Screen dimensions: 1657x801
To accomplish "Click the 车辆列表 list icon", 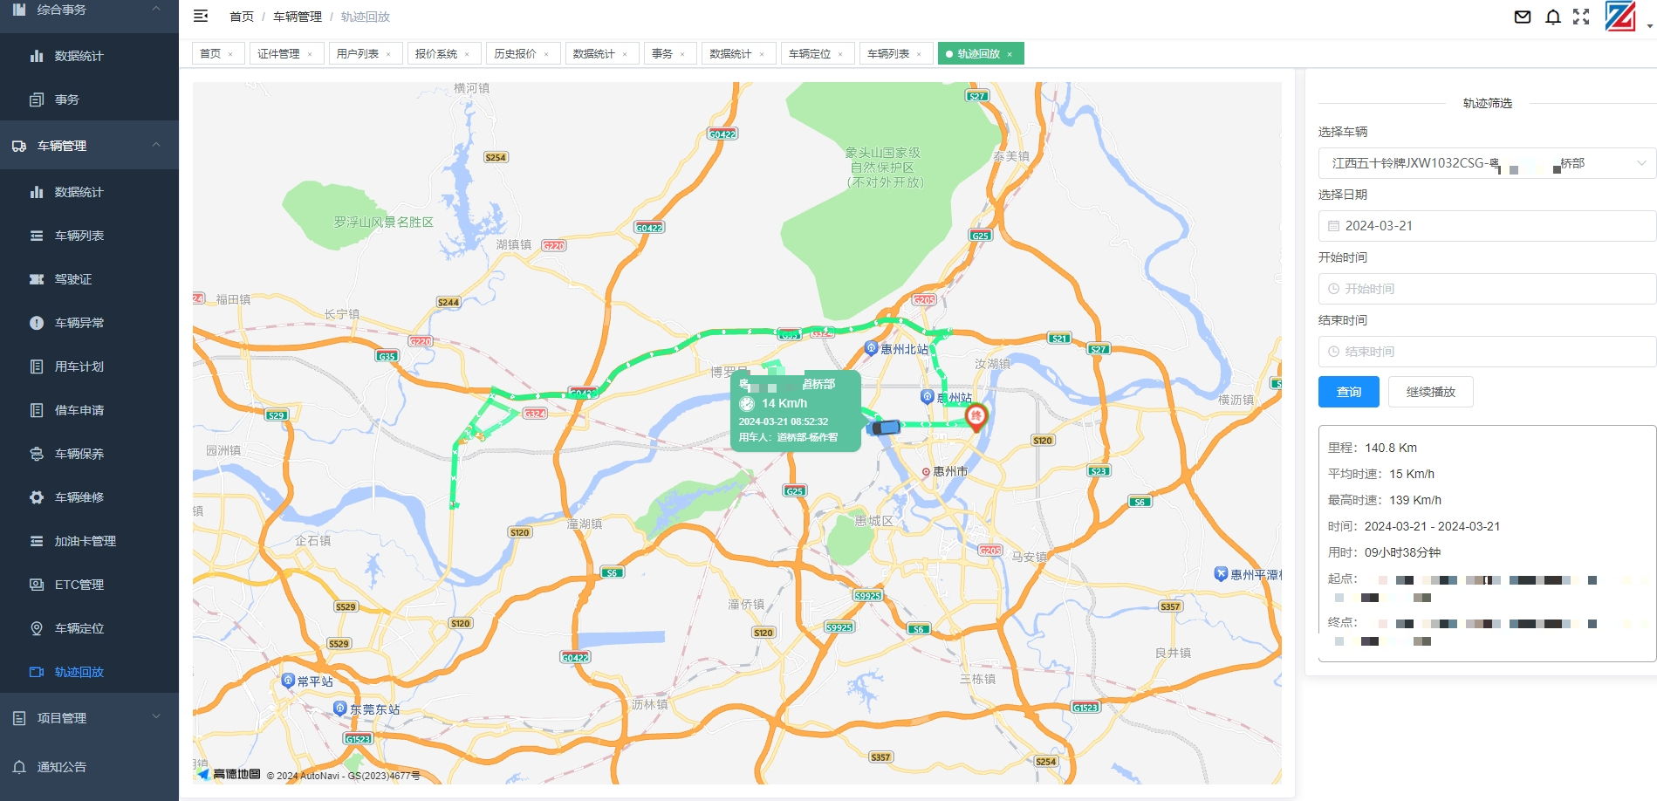I will coord(37,236).
